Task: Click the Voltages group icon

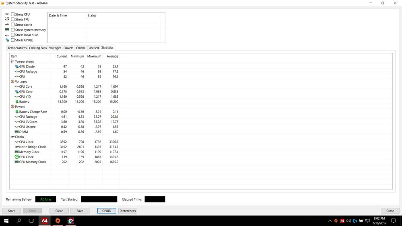Action: [12, 82]
